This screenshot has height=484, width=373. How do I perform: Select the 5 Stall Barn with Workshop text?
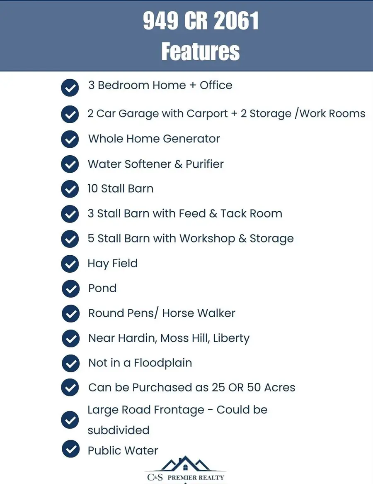191,239
